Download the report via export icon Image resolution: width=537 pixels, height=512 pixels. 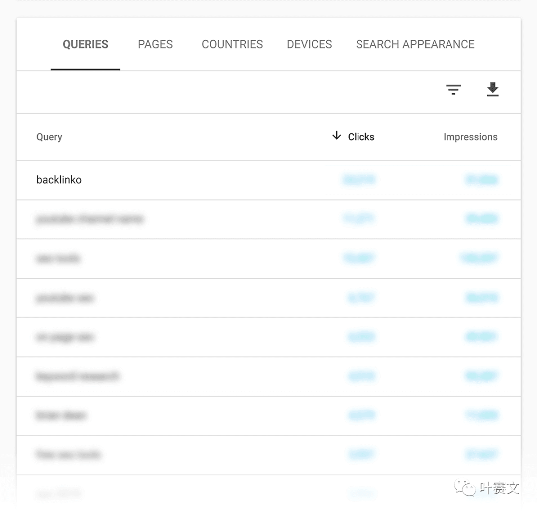click(x=492, y=89)
